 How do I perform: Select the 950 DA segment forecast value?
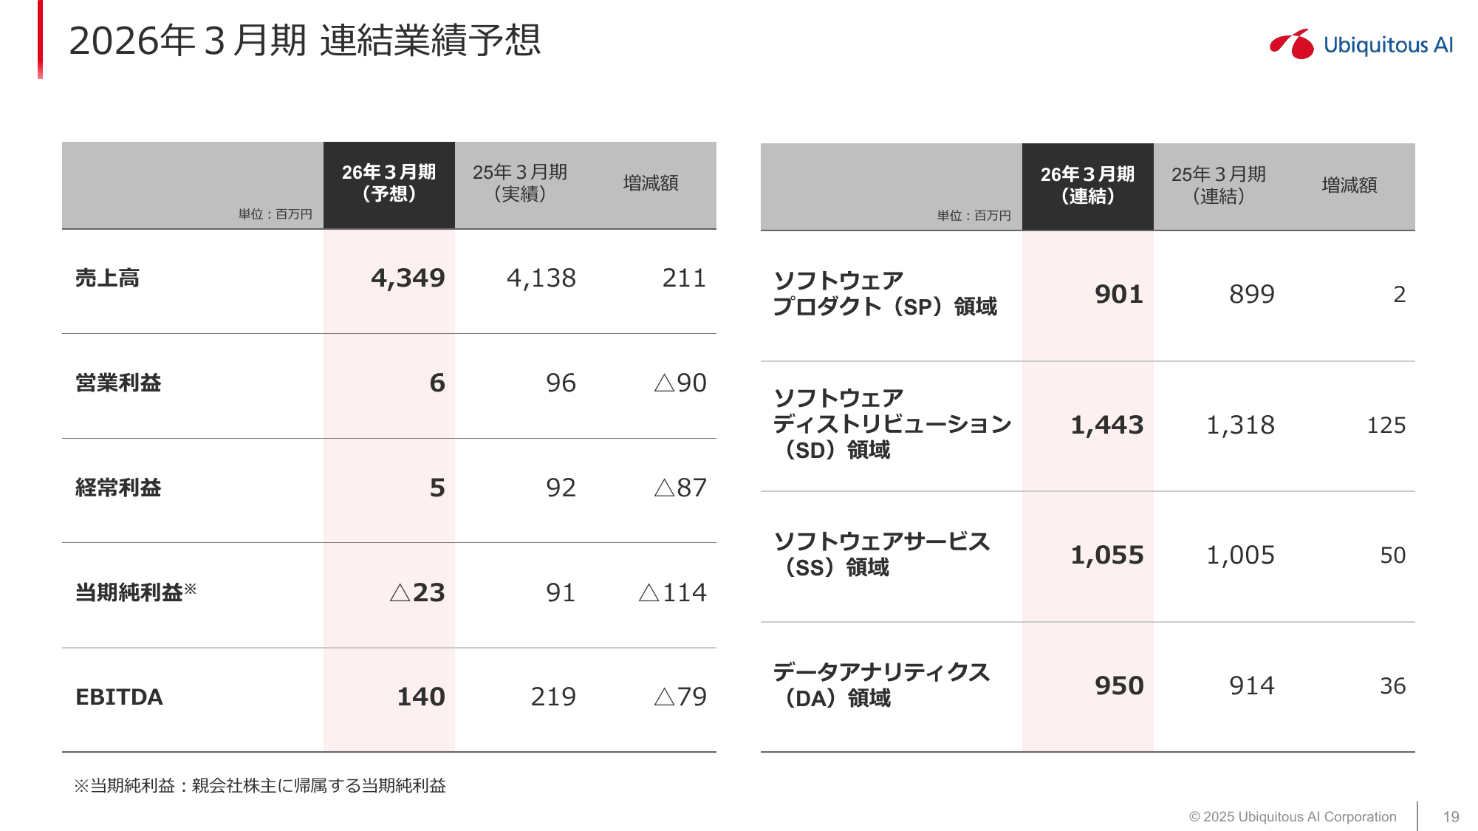pyautogui.click(x=1119, y=686)
